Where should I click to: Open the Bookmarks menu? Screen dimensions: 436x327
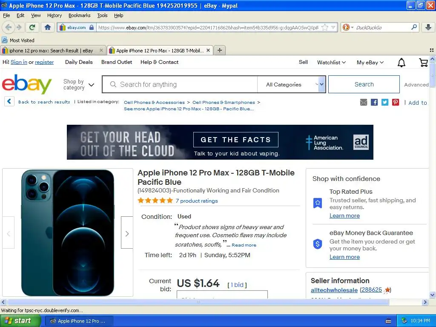click(79, 15)
